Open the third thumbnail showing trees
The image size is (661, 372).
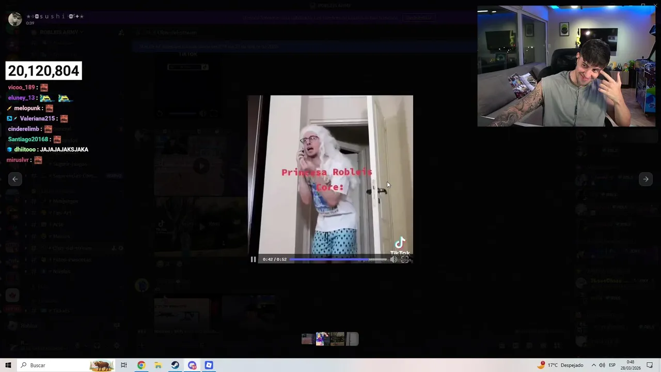[337, 339]
